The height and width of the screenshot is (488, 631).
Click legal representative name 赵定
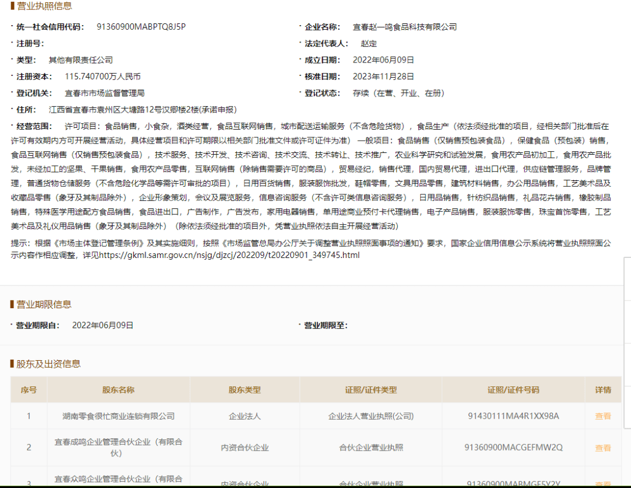click(x=369, y=43)
